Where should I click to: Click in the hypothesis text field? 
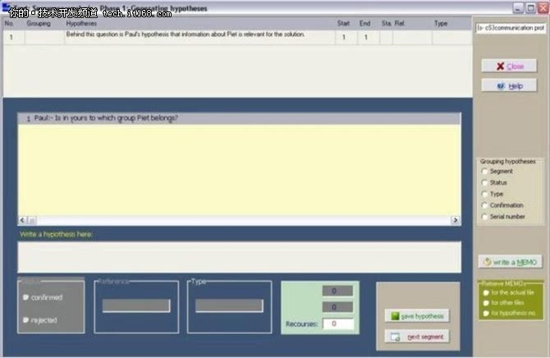tap(239, 257)
